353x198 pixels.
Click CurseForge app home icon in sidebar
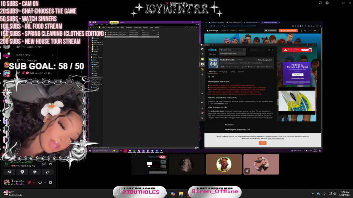tap(202, 49)
